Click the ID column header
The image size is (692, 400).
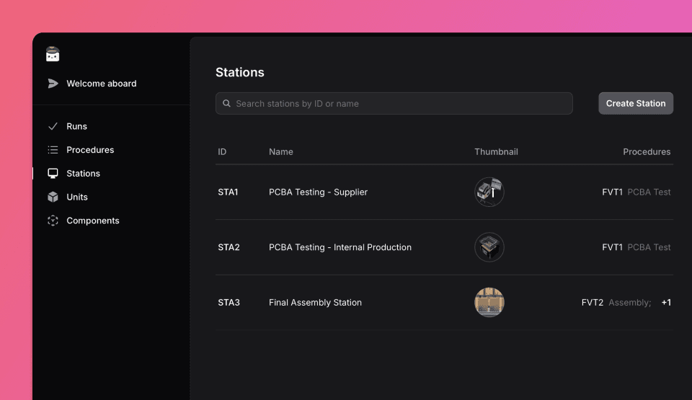pos(222,152)
